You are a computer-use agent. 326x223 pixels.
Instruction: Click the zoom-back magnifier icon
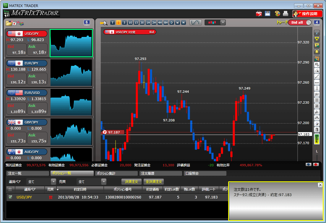(x=103, y=23)
